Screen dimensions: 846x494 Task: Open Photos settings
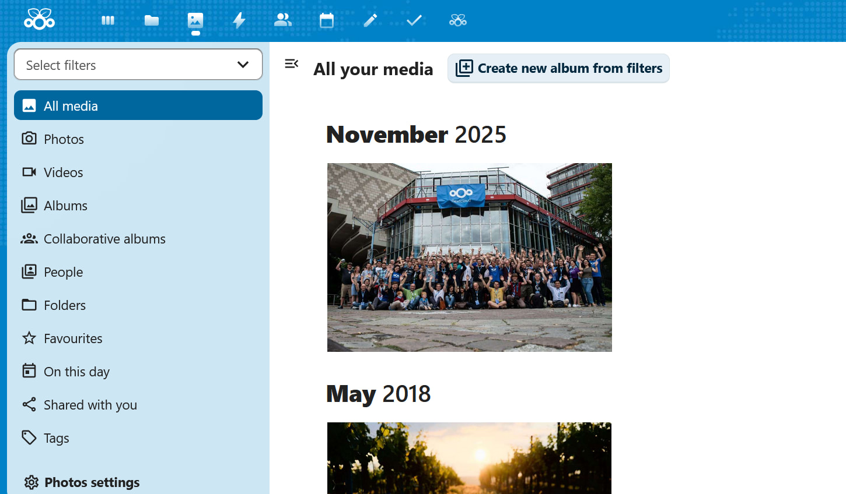pos(92,482)
